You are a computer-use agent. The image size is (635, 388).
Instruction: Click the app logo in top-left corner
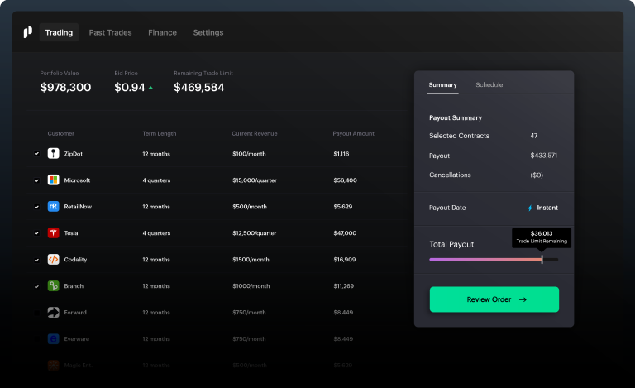(27, 32)
